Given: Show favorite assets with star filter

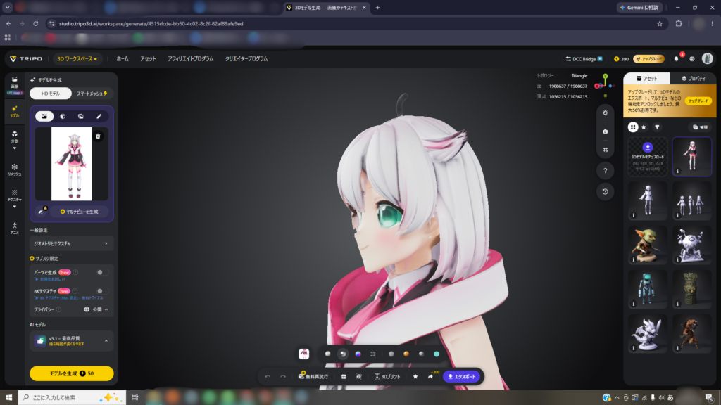Looking at the screenshot, I should coord(644,127).
